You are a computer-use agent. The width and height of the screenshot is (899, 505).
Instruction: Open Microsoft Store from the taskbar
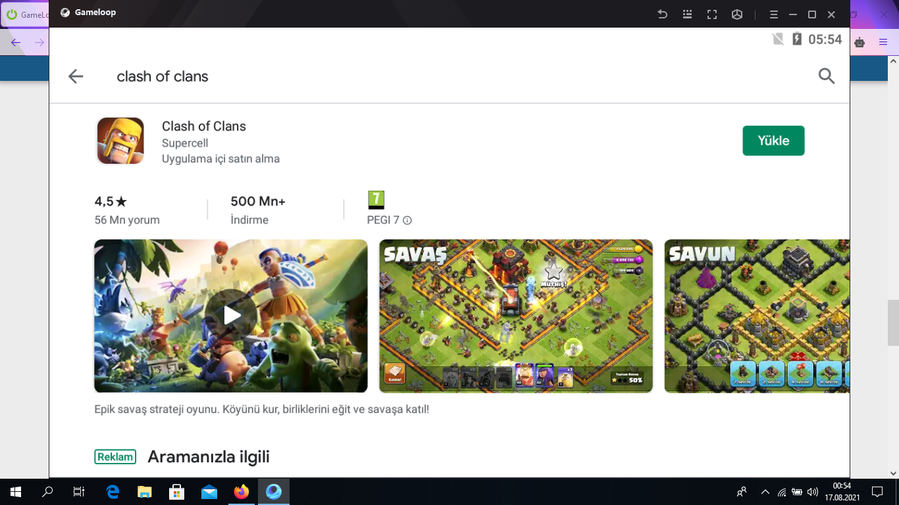click(177, 491)
